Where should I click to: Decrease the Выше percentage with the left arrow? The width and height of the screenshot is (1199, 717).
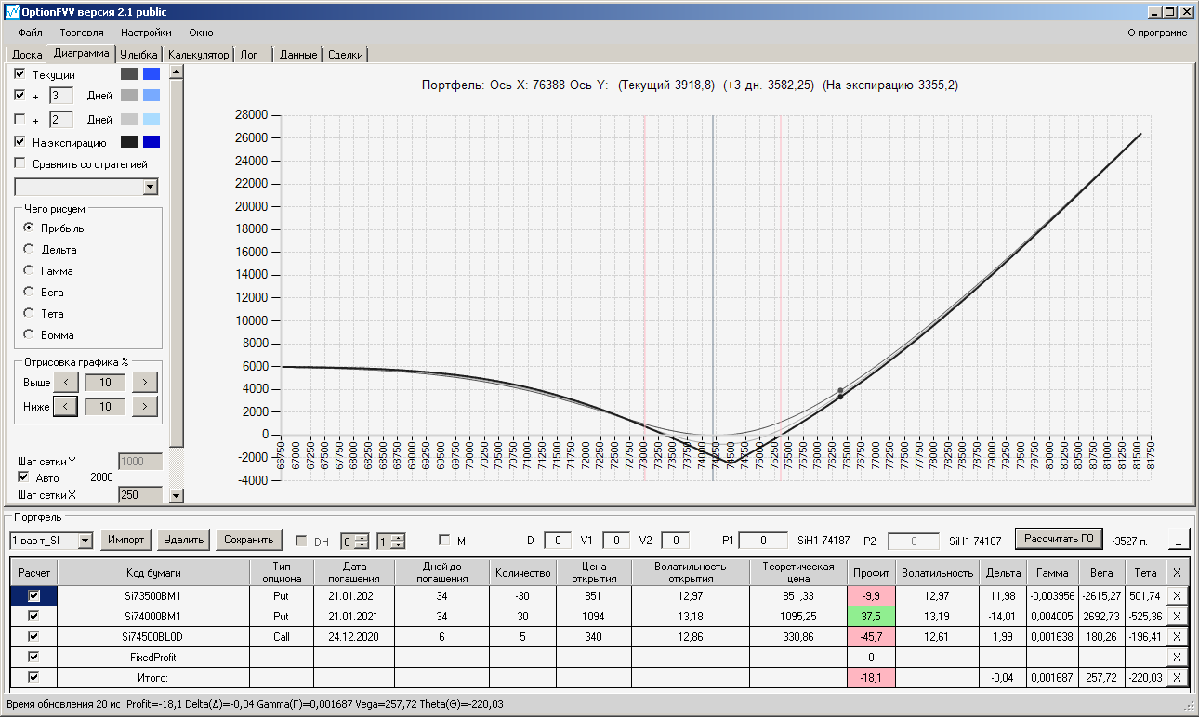[x=65, y=382]
